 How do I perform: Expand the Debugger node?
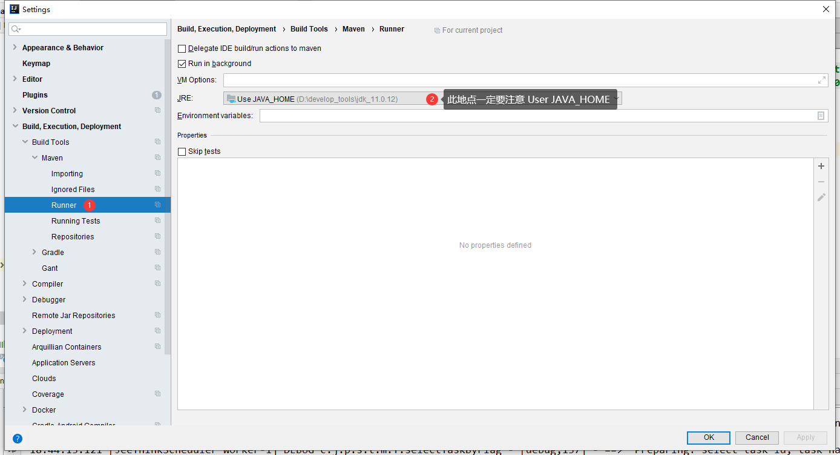(x=25, y=299)
